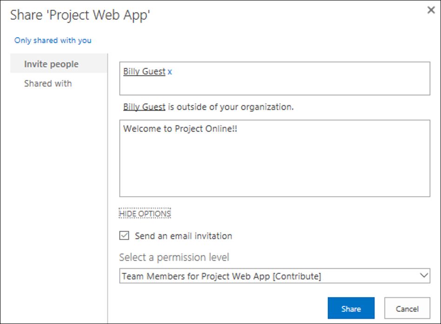
Task: Open the 'Only shared with you' link
Action: point(53,40)
